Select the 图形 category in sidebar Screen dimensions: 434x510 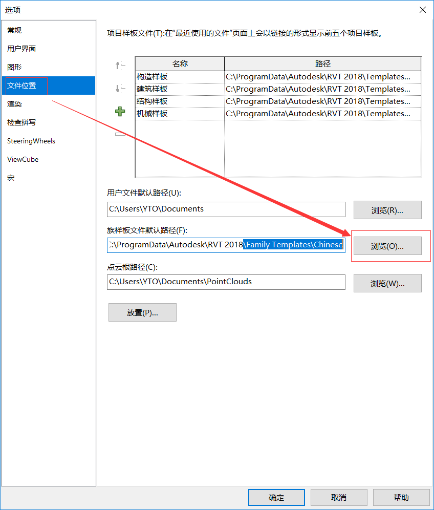click(x=14, y=67)
